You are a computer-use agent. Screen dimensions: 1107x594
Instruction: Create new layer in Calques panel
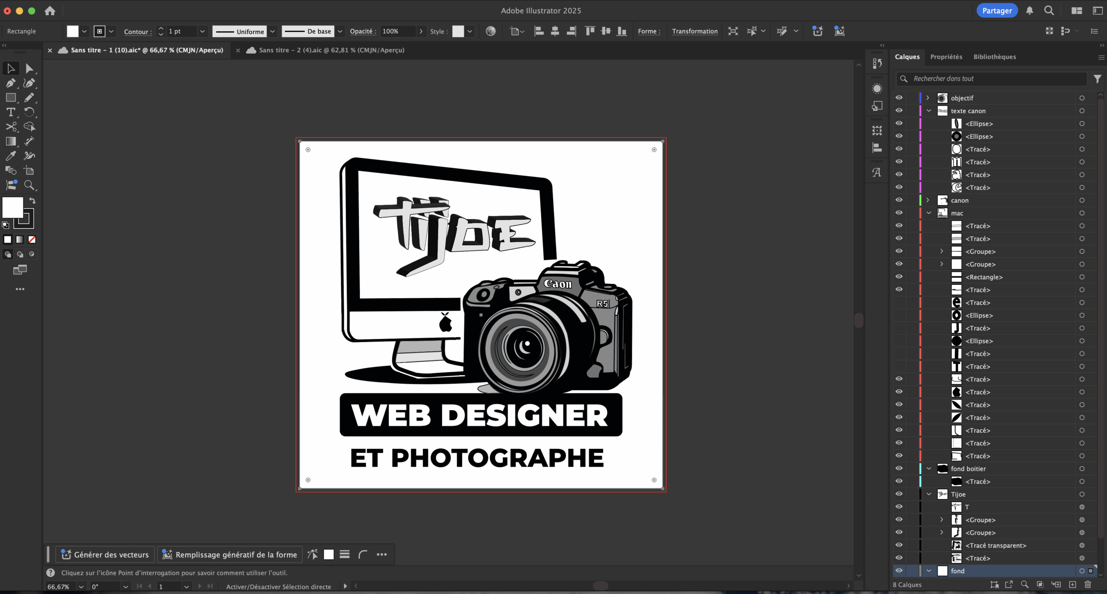[x=1072, y=584]
